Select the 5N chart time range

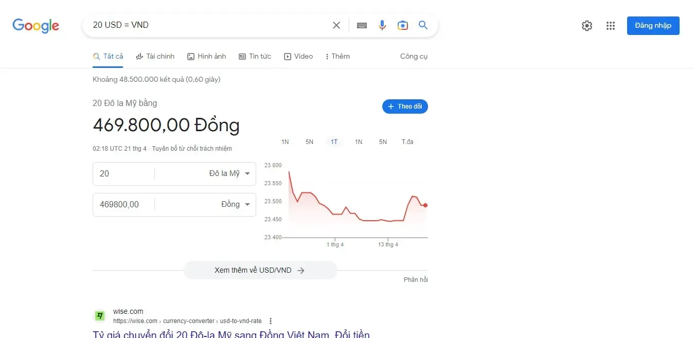309,141
